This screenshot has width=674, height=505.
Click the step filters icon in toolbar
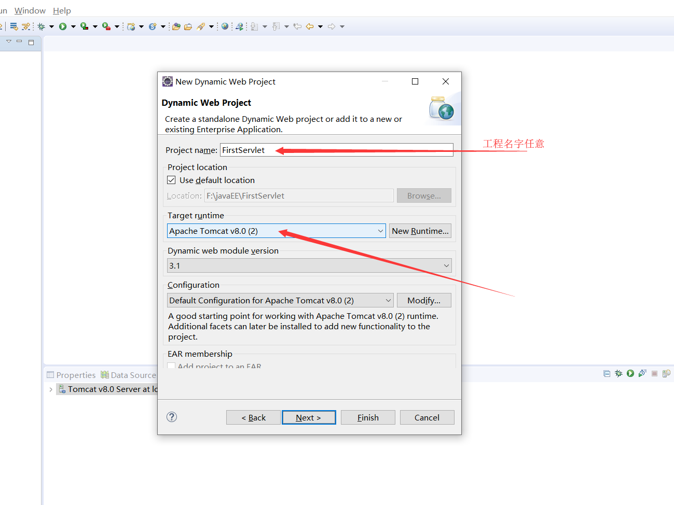26,26
